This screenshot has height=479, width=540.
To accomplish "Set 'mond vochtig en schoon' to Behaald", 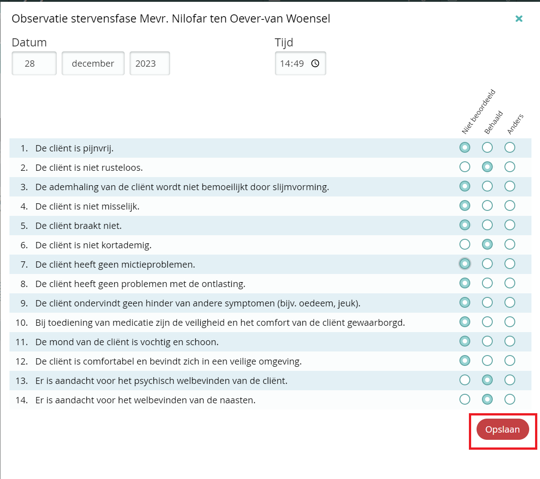I will (x=487, y=341).
